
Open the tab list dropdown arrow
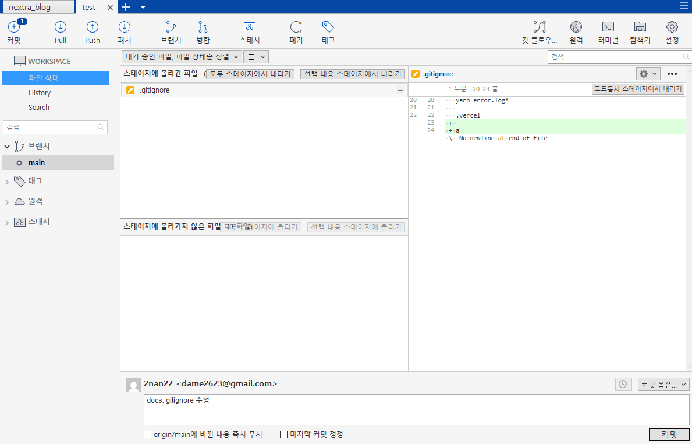143,8
